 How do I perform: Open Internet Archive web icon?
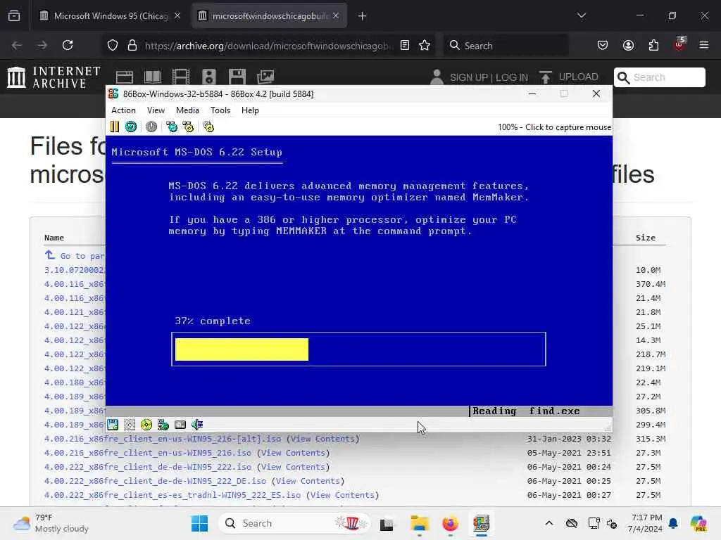point(125,77)
